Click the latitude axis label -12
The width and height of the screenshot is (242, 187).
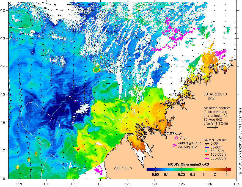point(3,10)
